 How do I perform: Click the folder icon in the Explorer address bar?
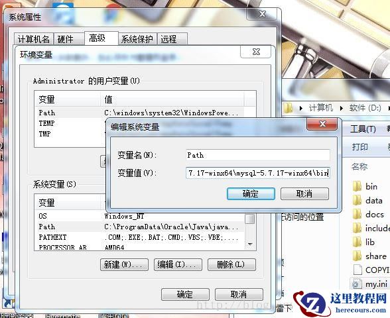tap(289, 108)
